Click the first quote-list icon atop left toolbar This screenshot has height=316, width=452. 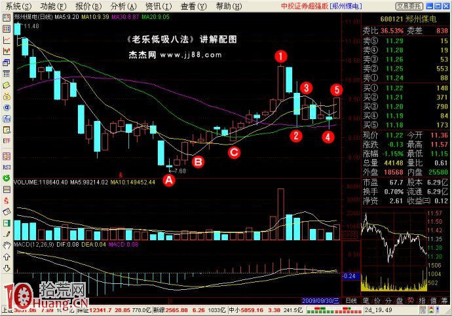pyautogui.click(x=7, y=18)
